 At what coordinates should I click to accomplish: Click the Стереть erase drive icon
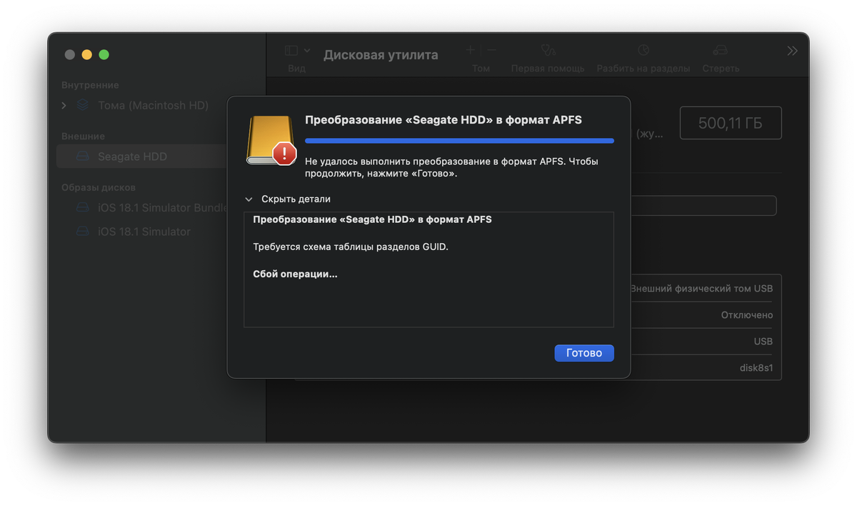721,50
